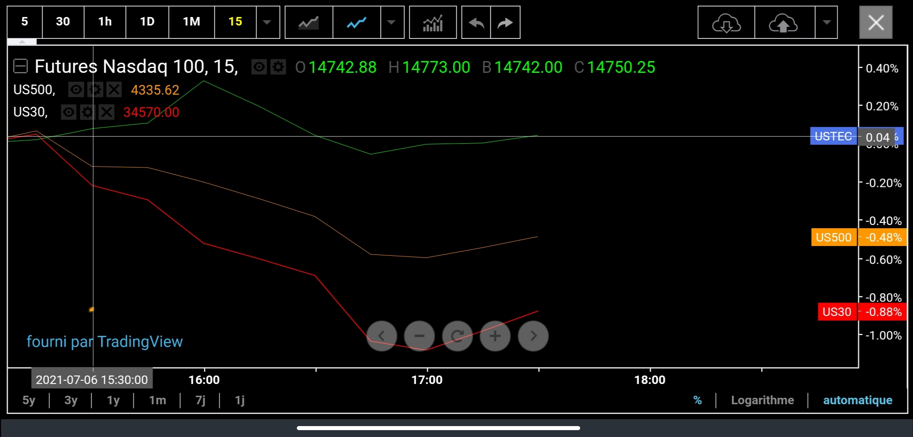The image size is (913, 437).
Task: Set range to 1m
Action: coord(157,400)
